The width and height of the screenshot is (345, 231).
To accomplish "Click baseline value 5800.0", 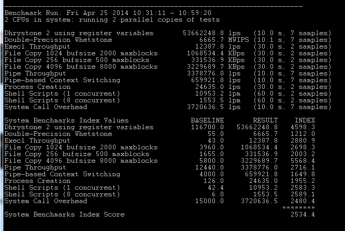I will point(211,161).
